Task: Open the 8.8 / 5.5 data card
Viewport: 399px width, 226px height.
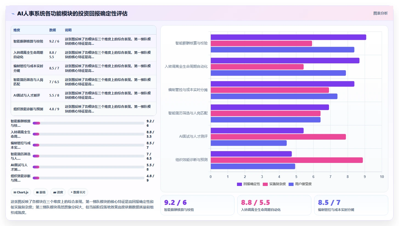Action: click(x=274, y=205)
